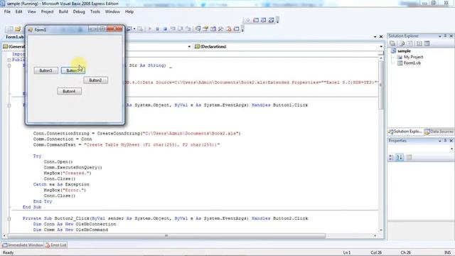
Task: Open Solution Explorer window position dropdown
Action: (440, 36)
